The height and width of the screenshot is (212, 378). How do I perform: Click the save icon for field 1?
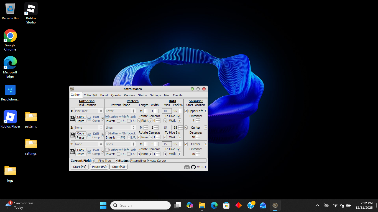(72, 118)
